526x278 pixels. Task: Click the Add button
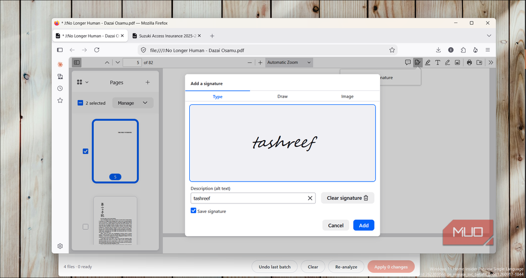pos(363,226)
